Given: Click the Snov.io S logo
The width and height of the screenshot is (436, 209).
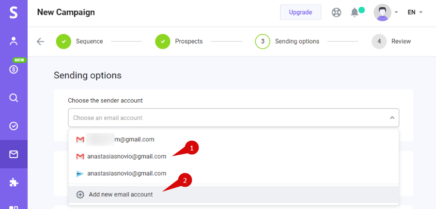Looking at the screenshot, I should pyautogui.click(x=14, y=13).
